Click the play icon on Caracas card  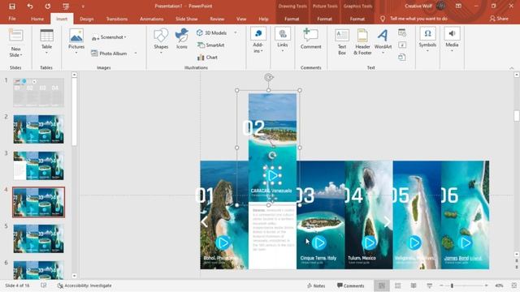point(273,176)
